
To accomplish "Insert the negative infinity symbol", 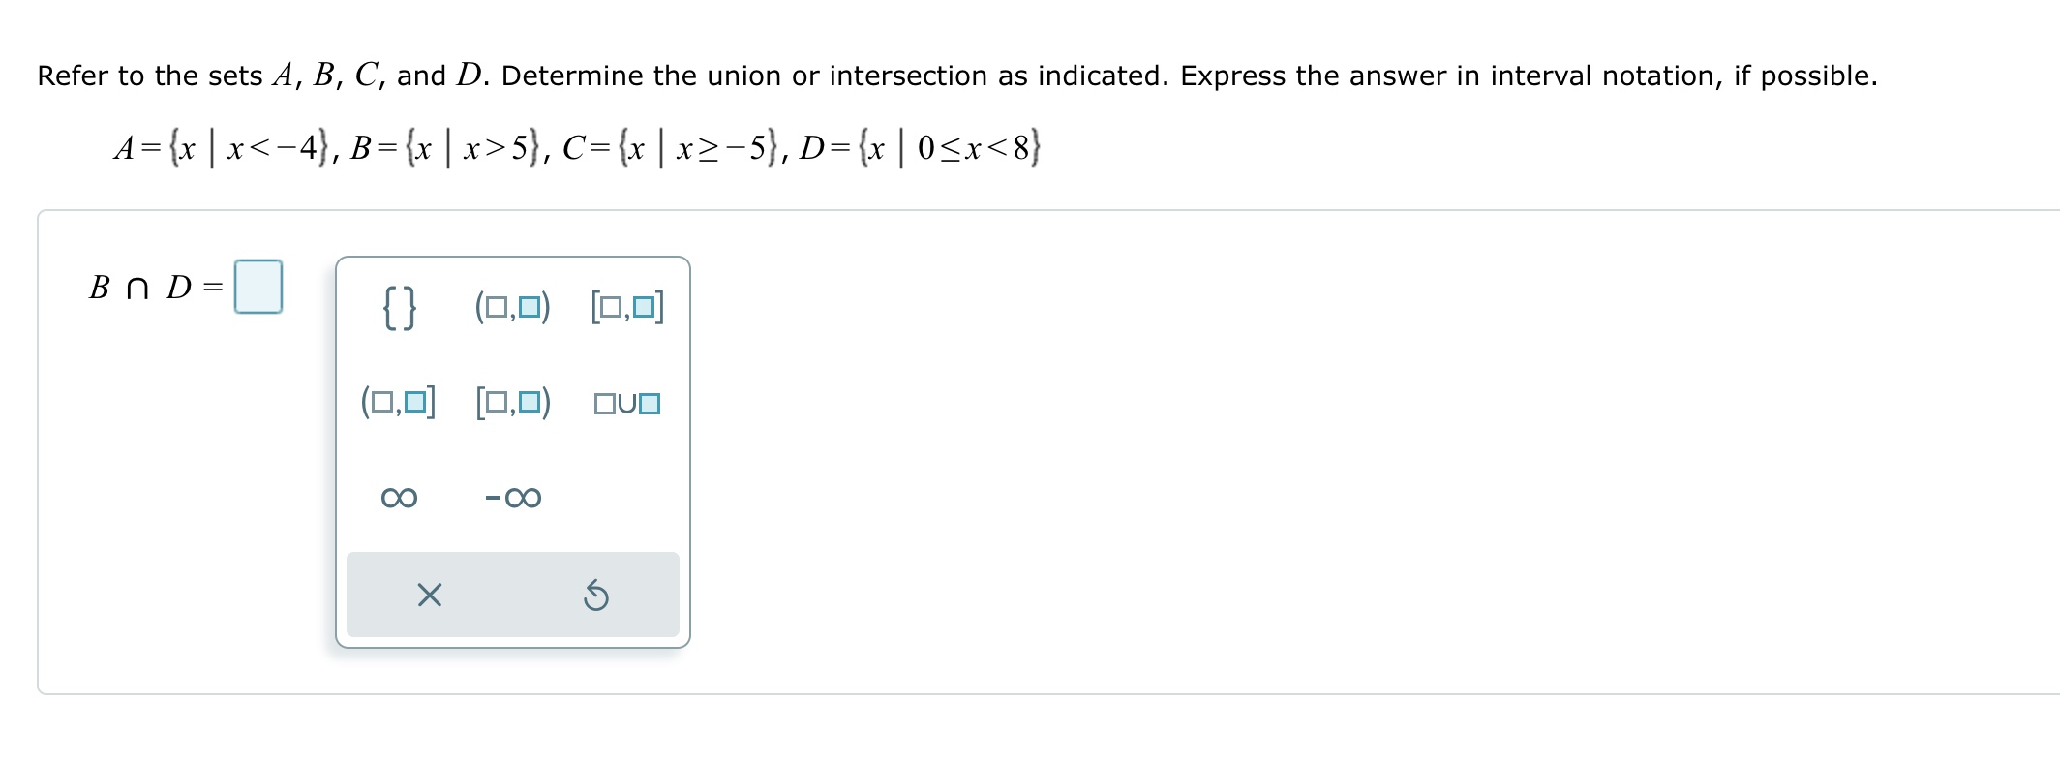I will 513,496.
